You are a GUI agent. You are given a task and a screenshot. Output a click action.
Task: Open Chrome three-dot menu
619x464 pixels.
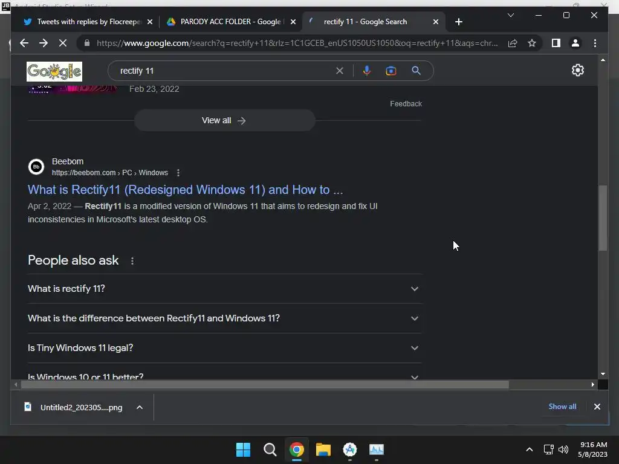(595, 43)
